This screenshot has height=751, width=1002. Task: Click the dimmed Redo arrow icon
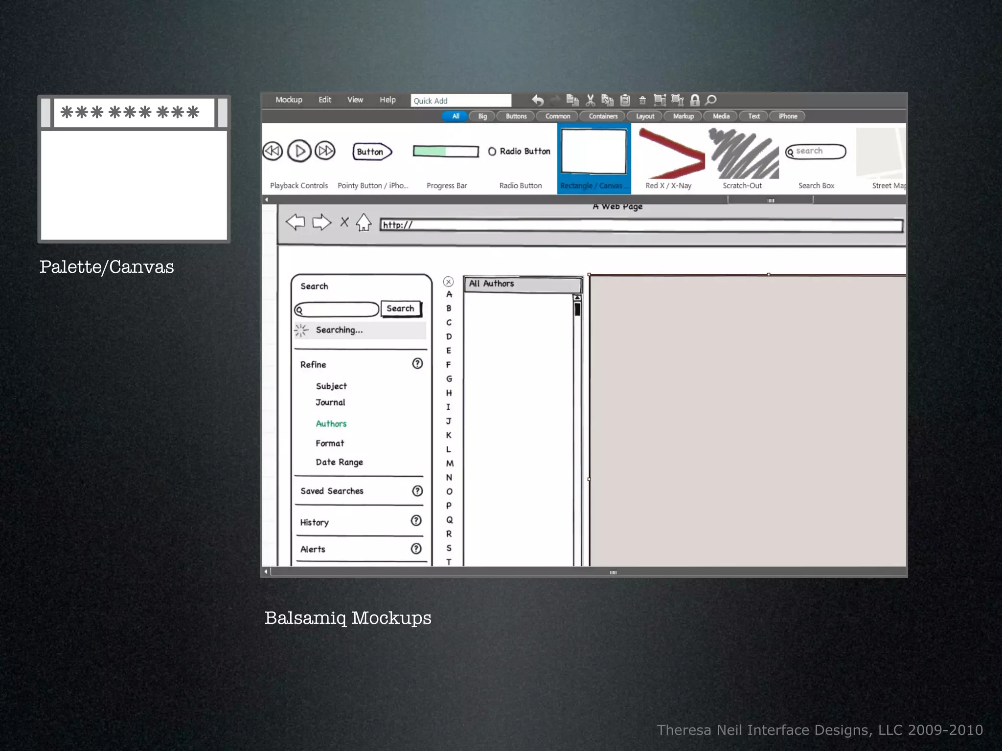555,101
